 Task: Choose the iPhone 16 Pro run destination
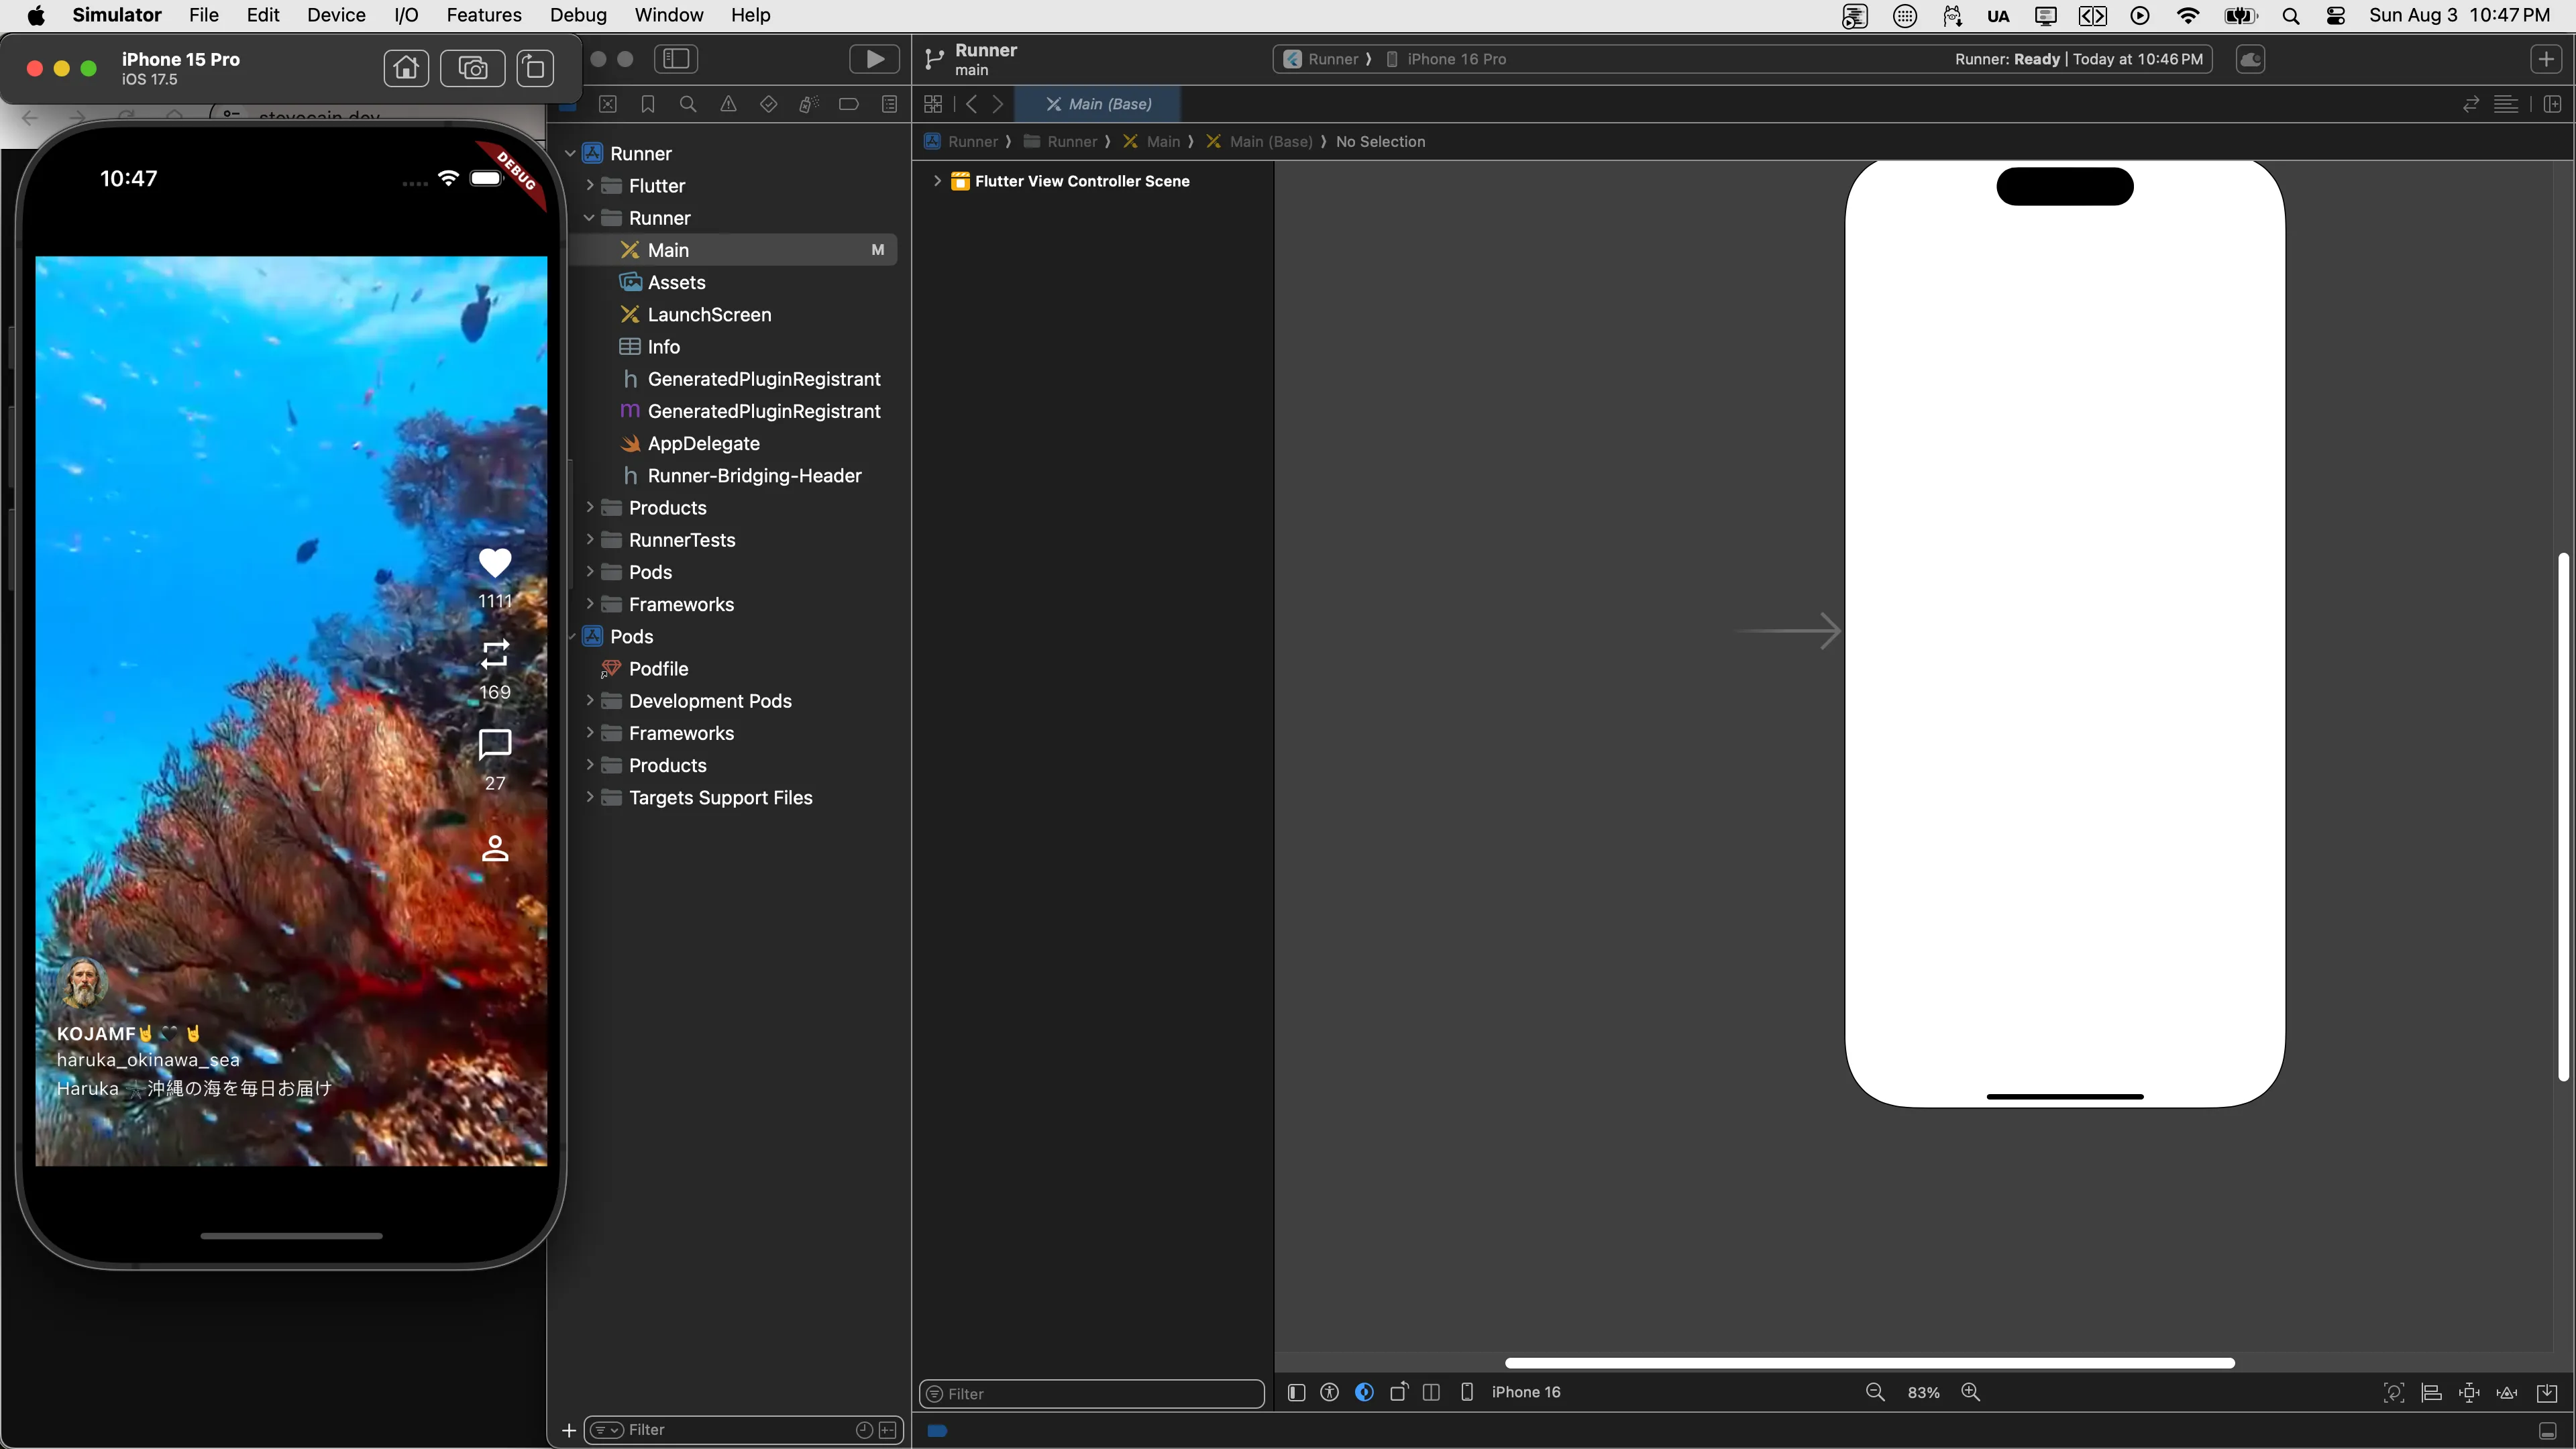(x=1446, y=59)
